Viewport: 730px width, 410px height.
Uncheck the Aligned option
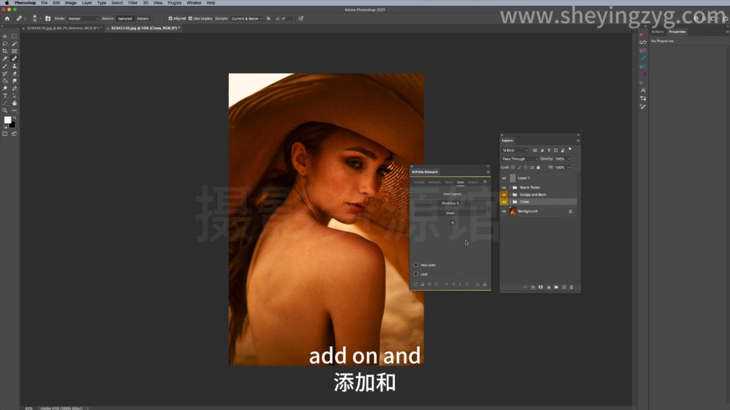170,18
